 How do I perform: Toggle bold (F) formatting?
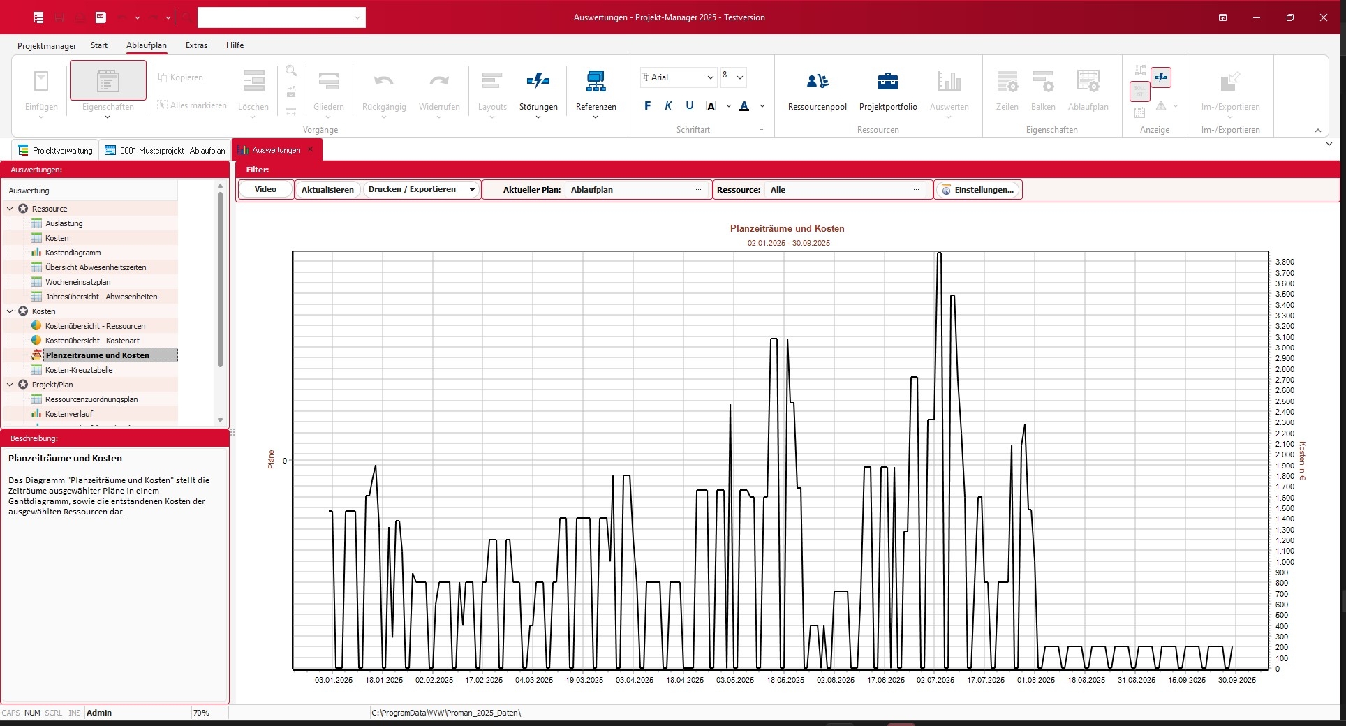point(647,106)
